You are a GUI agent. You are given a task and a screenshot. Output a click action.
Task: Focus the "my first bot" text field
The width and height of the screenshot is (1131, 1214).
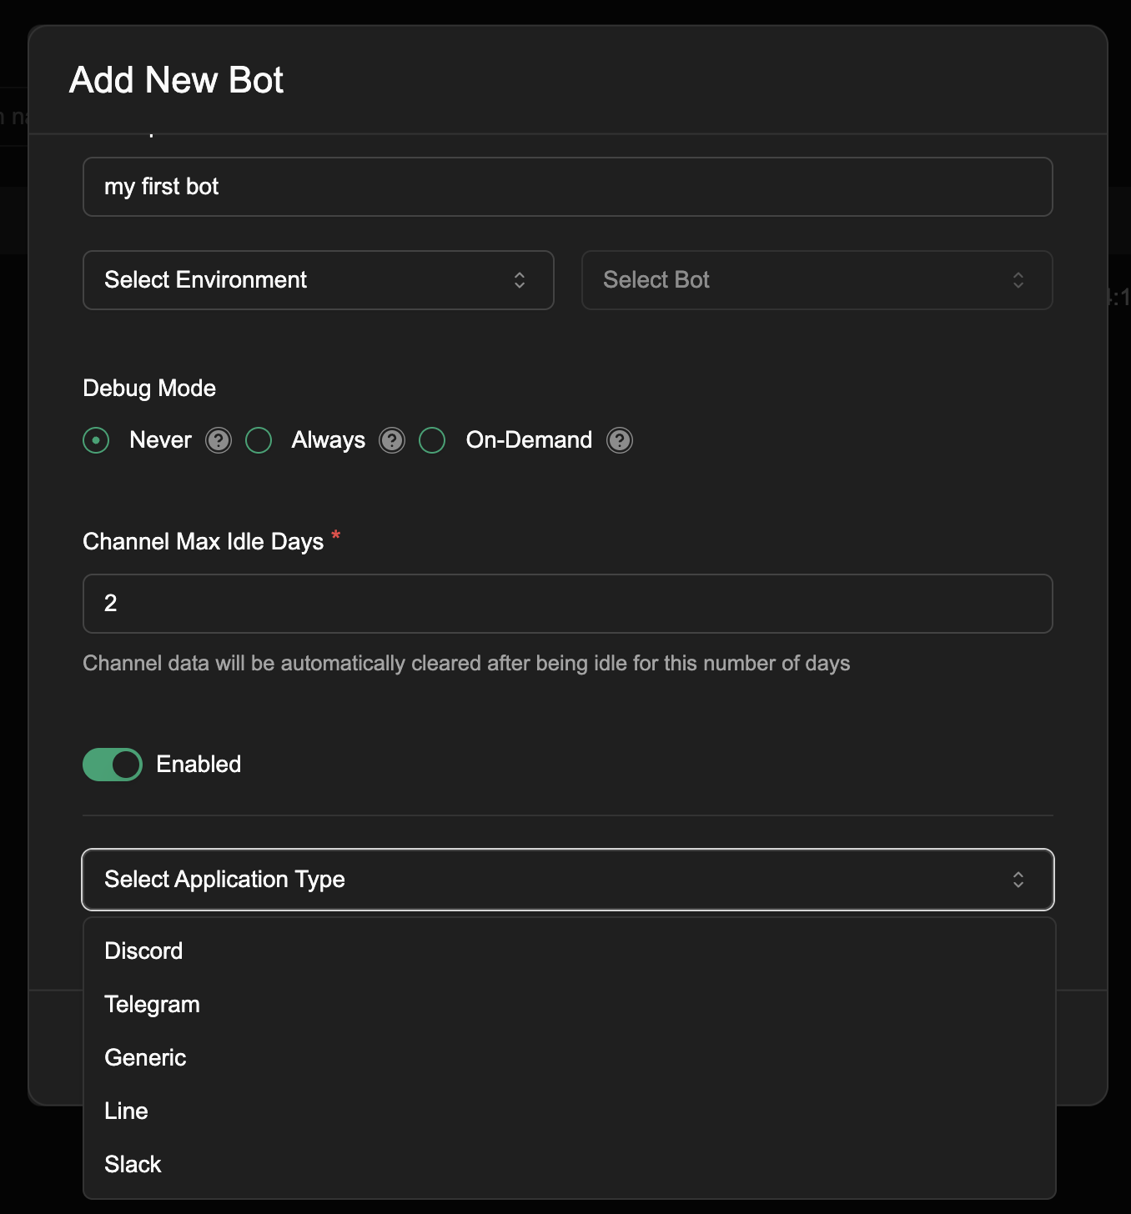567,187
